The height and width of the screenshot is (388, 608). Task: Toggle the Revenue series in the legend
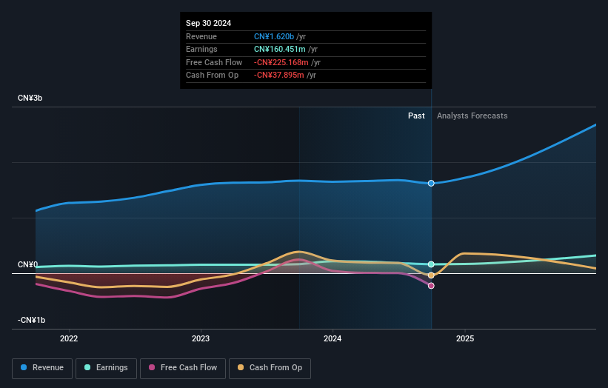(x=42, y=367)
